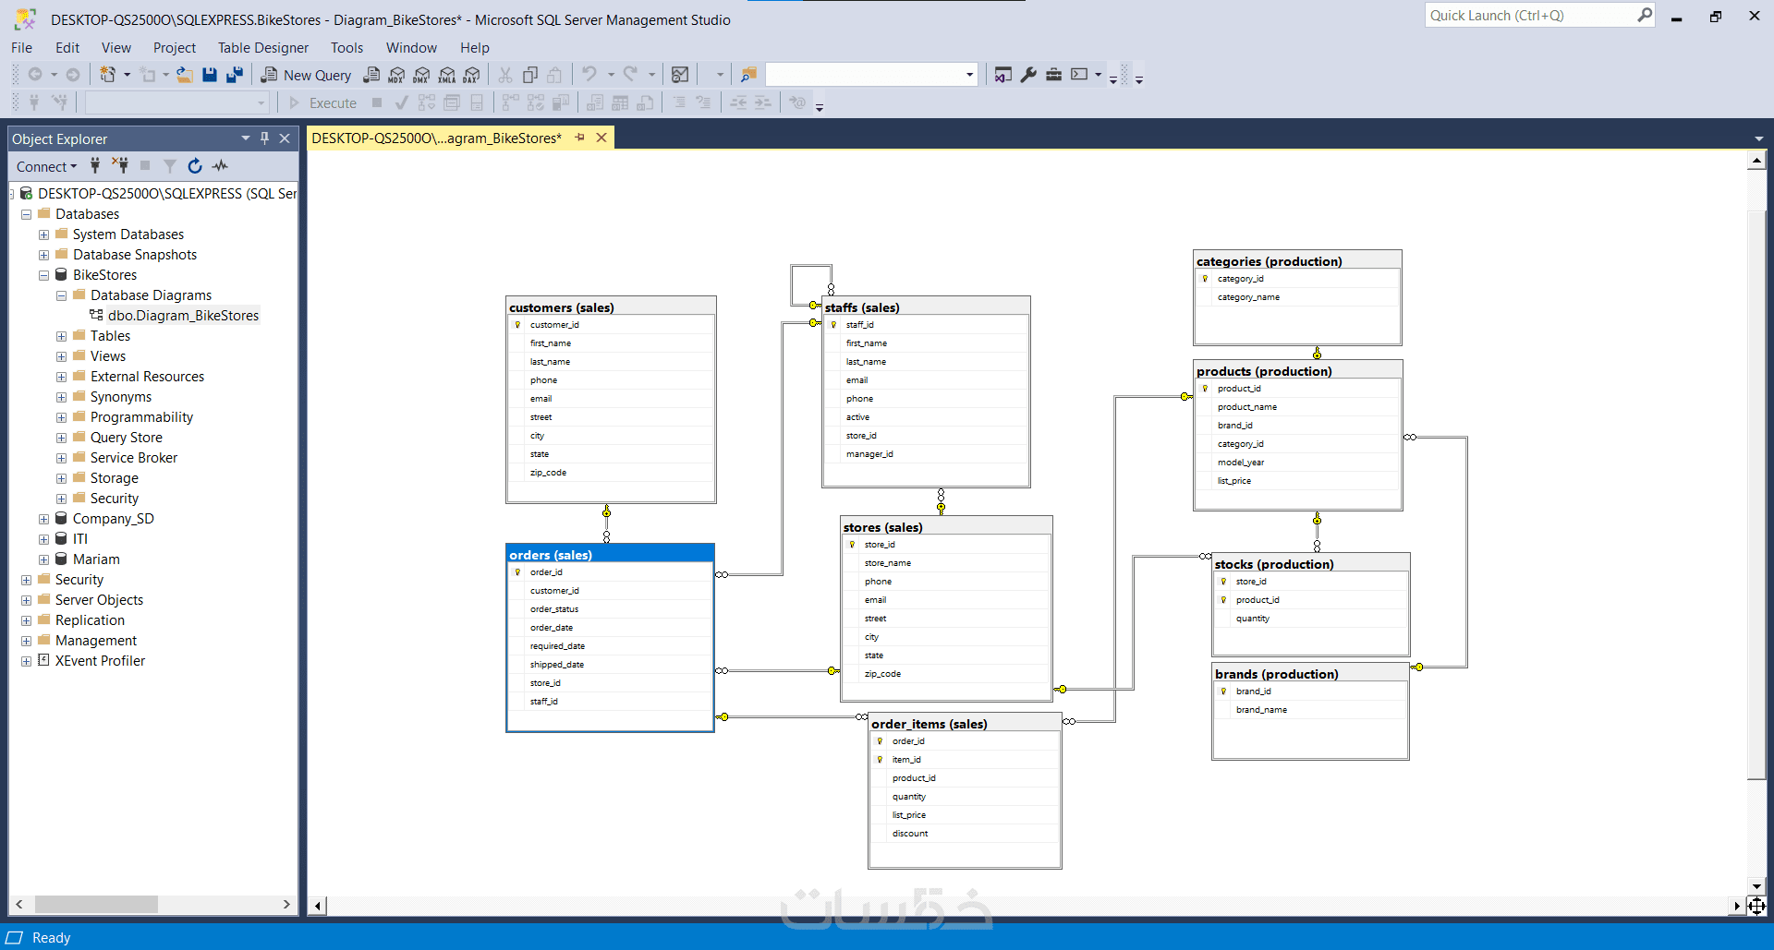The height and width of the screenshot is (950, 1774).
Task: Select the order_items (sales) table header
Action: [965, 724]
